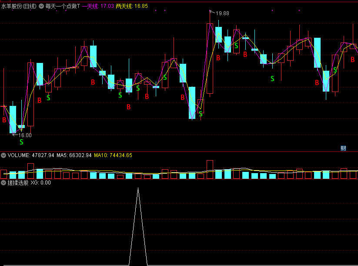Click the 19.88 high price label

tap(222, 13)
